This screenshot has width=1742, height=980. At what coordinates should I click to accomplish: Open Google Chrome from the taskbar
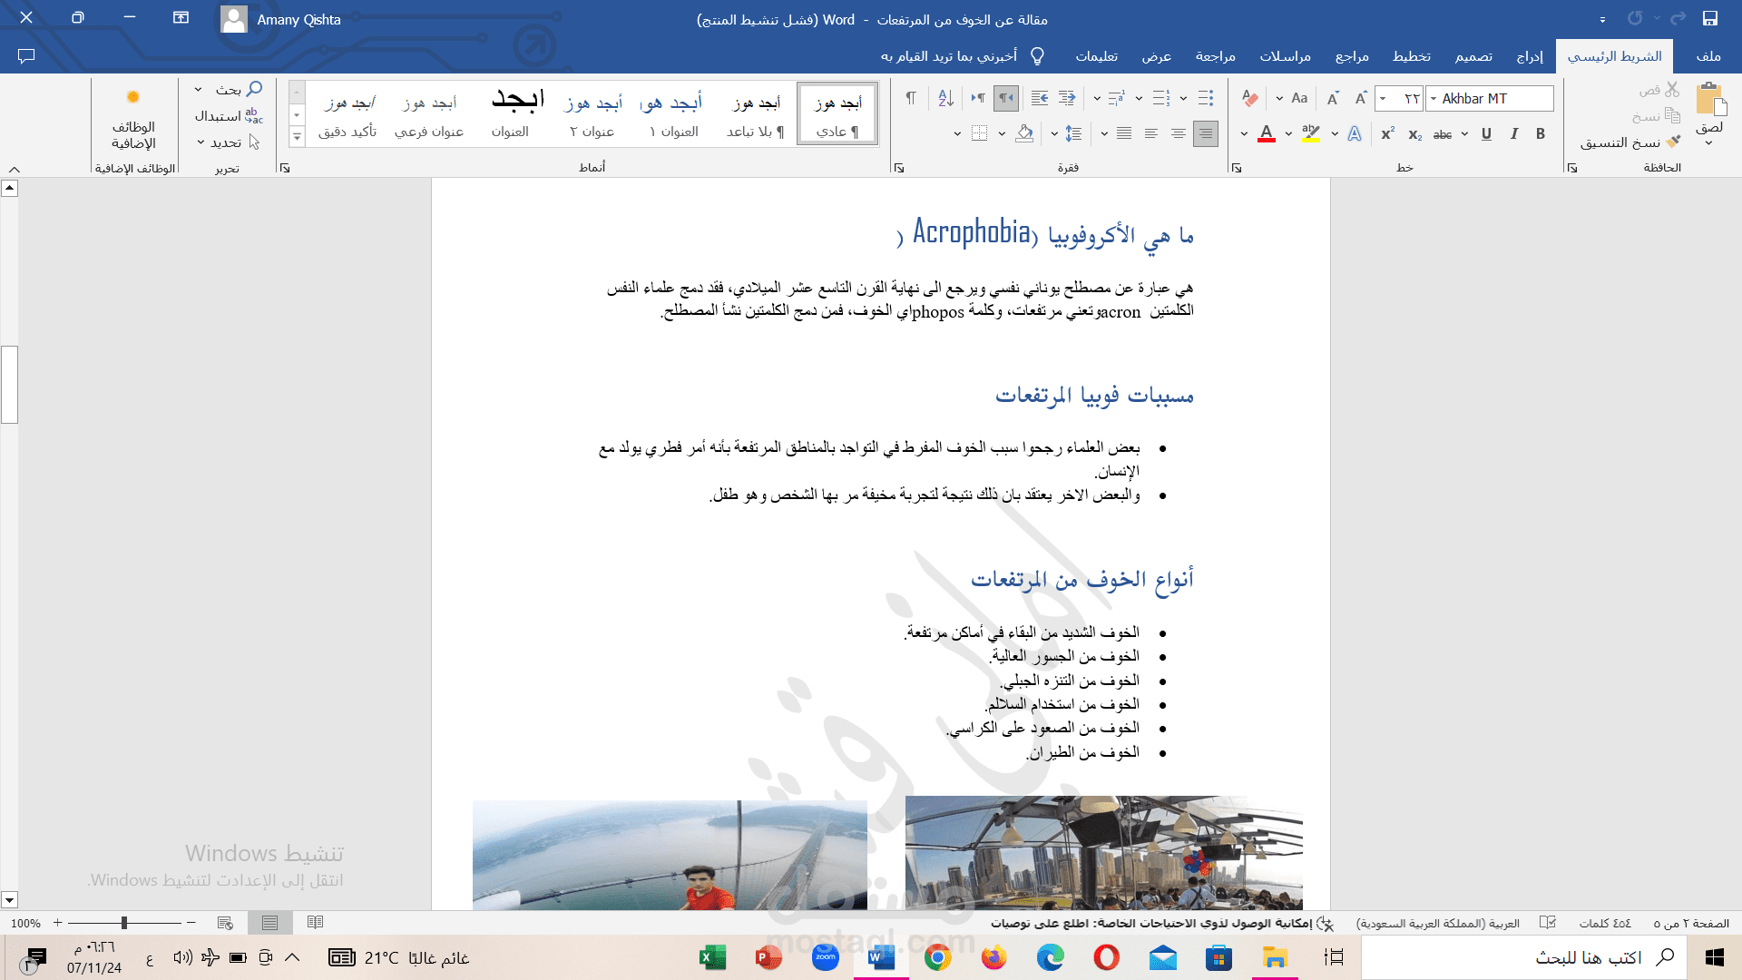937,957
